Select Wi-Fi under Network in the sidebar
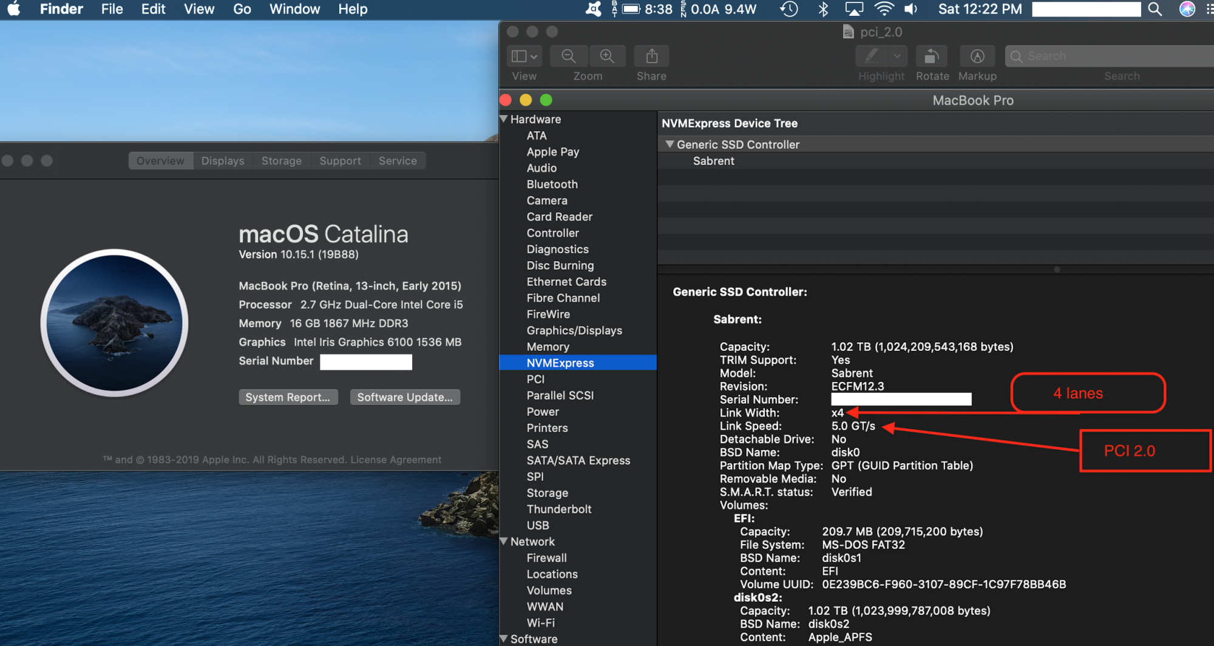1214x646 pixels. [540, 623]
